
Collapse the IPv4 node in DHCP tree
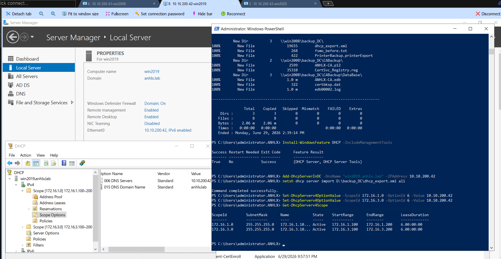[16, 185]
